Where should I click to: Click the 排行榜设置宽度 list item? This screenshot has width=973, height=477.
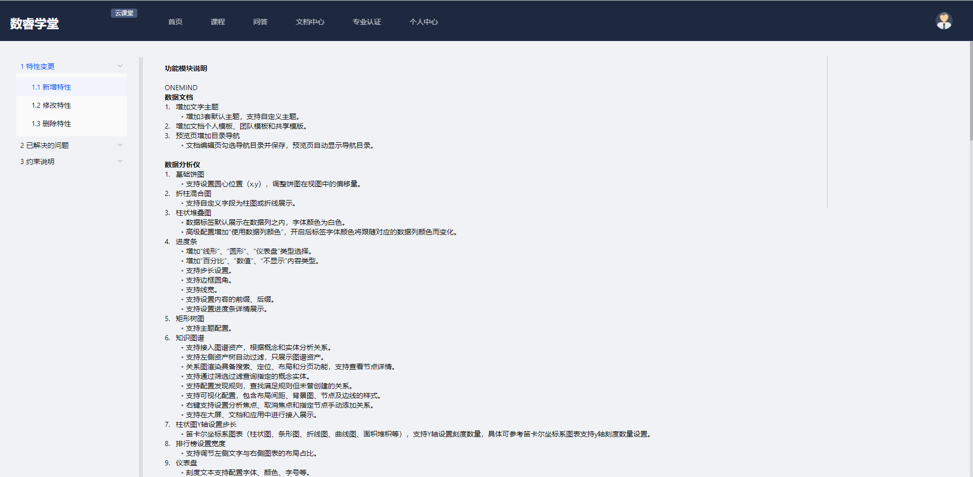(x=201, y=444)
